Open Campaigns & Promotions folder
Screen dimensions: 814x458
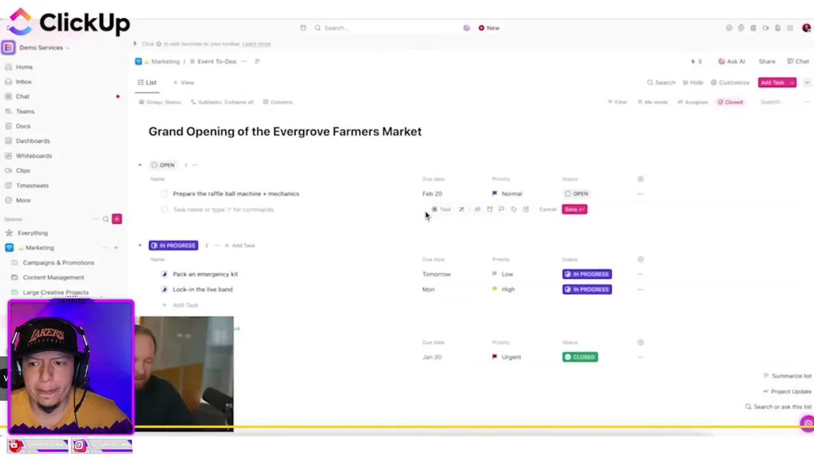click(x=59, y=263)
